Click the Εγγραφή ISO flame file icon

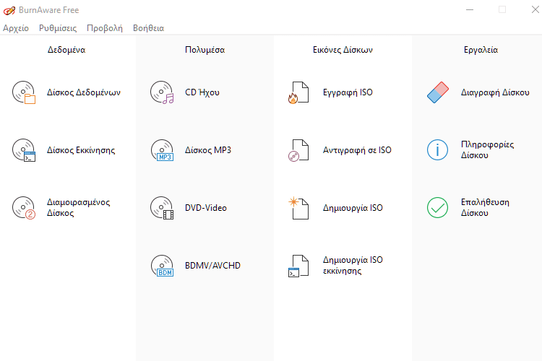click(298, 92)
